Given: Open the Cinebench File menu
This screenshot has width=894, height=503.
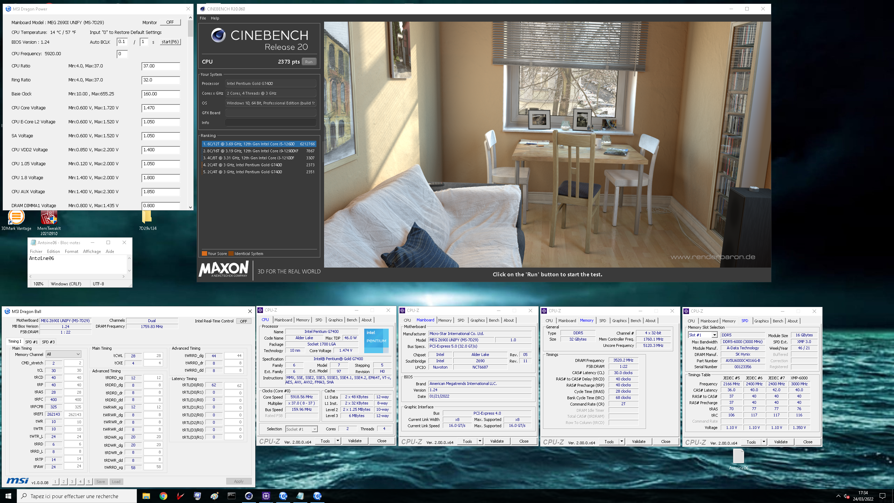Looking at the screenshot, I should pyautogui.click(x=203, y=18).
